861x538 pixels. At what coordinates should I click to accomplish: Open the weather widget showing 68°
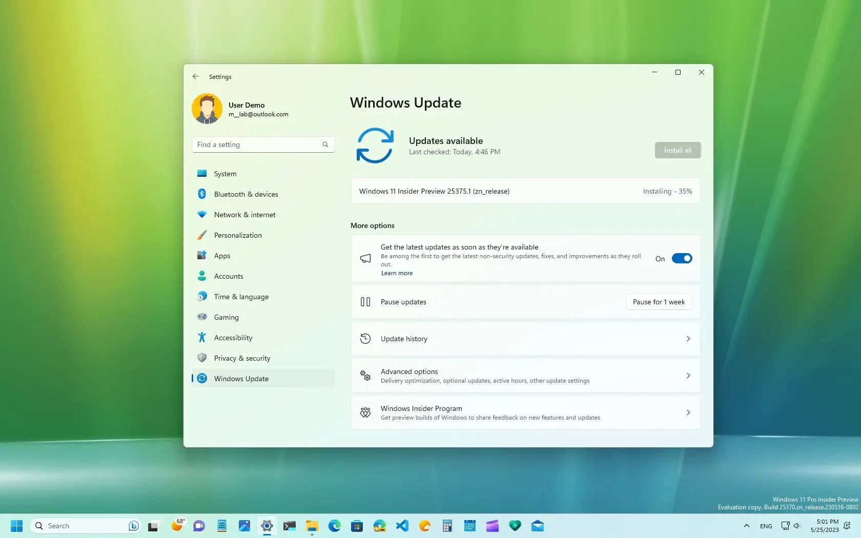click(x=178, y=525)
